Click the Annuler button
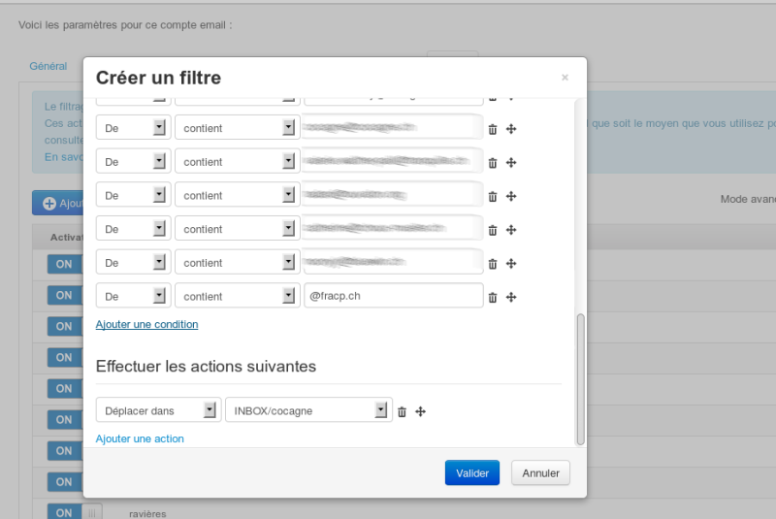 [540, 473]
